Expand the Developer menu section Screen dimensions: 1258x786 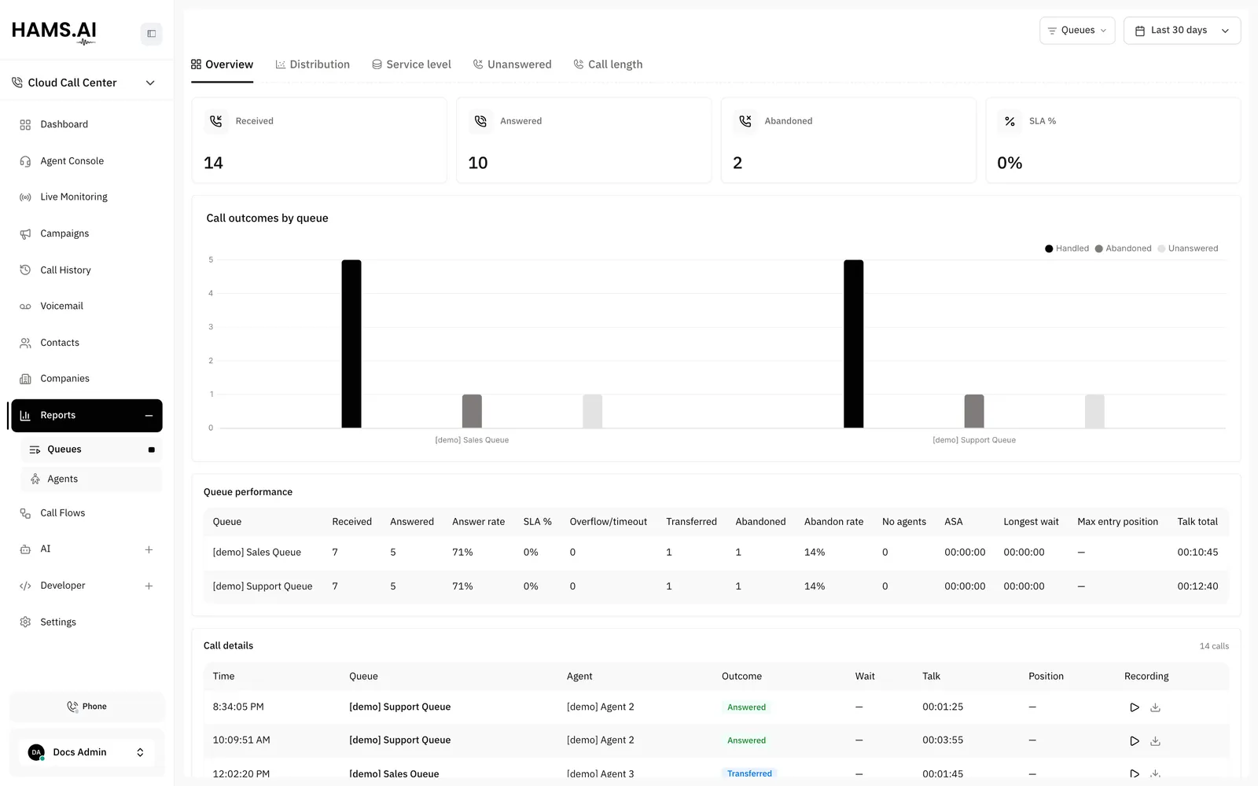click(x=149, y=586)
